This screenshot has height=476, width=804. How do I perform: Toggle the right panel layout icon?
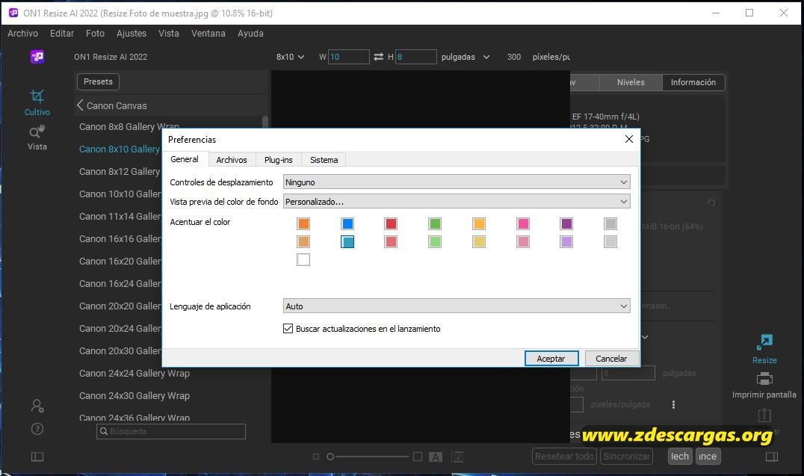[x=772, y=457]
